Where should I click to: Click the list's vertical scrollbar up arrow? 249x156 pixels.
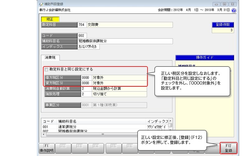click(x=170, y=121)
